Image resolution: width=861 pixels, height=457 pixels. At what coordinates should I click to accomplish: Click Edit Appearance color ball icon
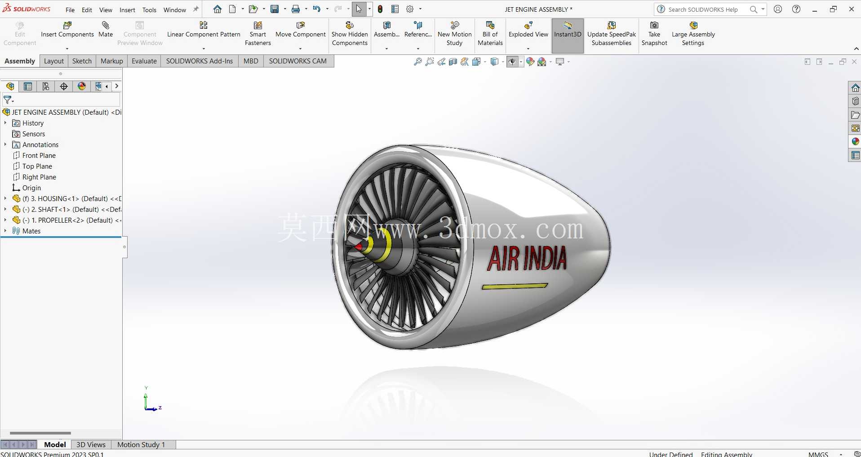(530, 62)
